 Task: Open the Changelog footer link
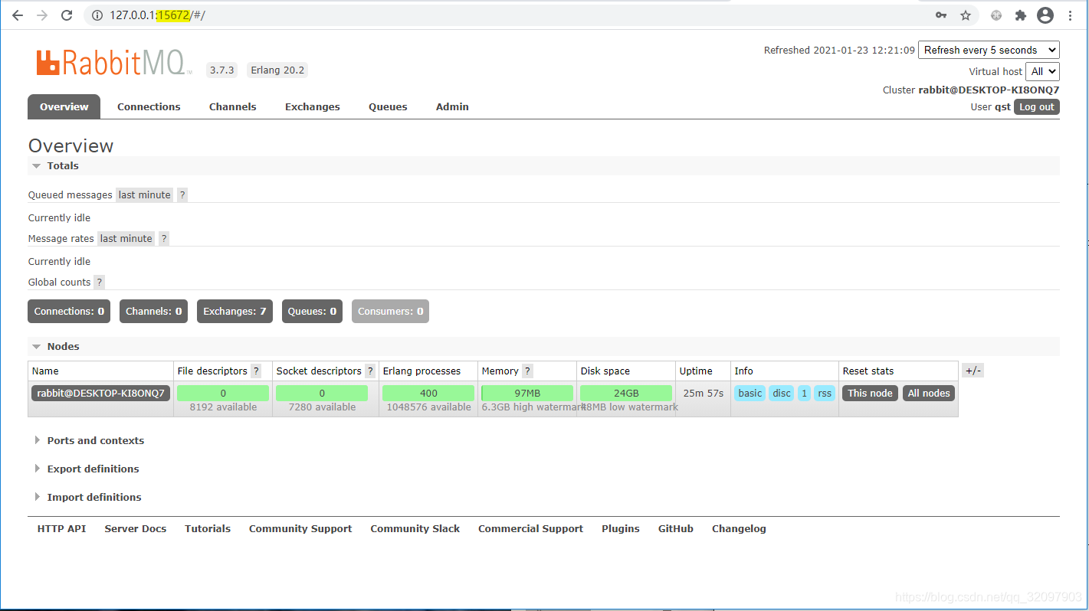click(739, 529)
